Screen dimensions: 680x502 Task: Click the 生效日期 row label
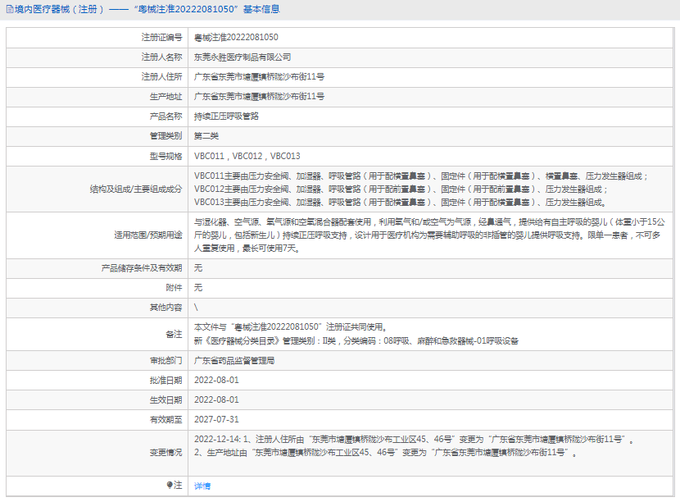coord(166,399)
